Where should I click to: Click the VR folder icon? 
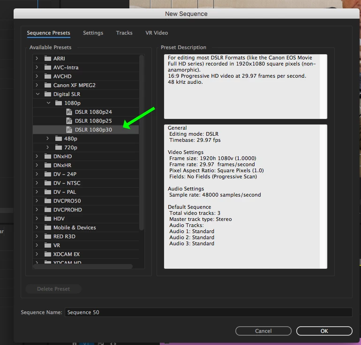pos(48,245)
